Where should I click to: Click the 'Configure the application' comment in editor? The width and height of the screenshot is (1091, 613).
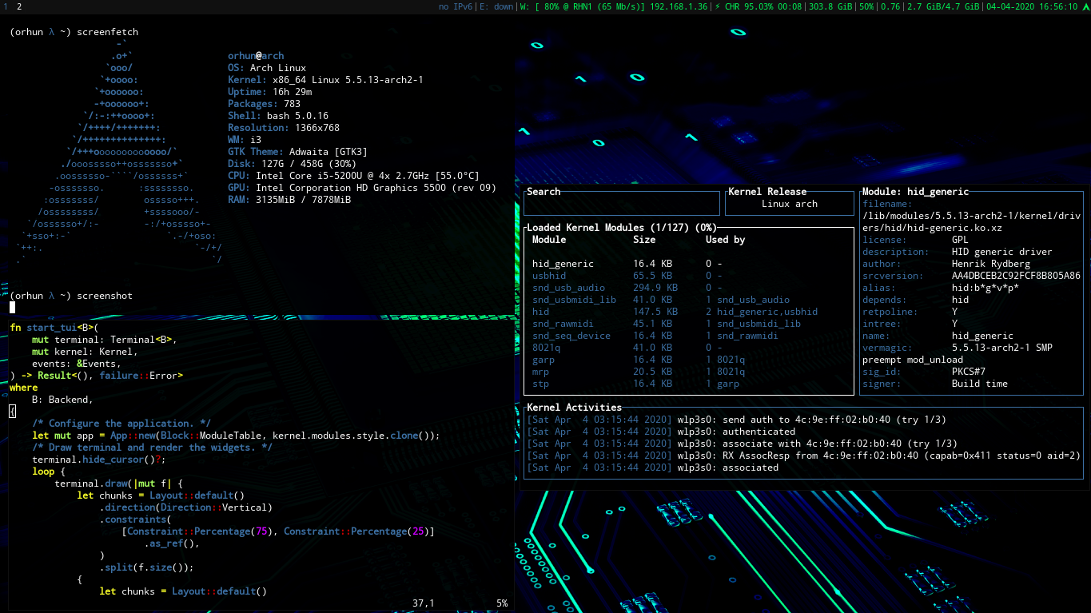[x=121, y=424]
